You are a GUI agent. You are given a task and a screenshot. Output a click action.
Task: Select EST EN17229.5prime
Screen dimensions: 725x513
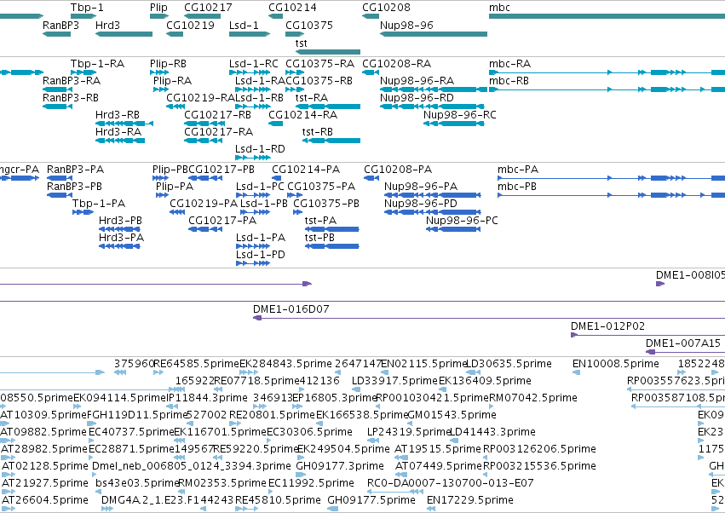pos(469,500)
